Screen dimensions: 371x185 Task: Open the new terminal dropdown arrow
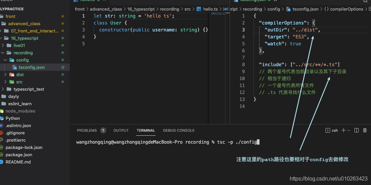pos(349,130)
